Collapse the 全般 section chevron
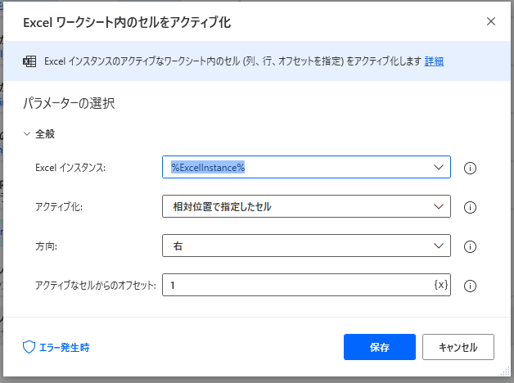This screenshot has width=514, height=383. [27, 133]
